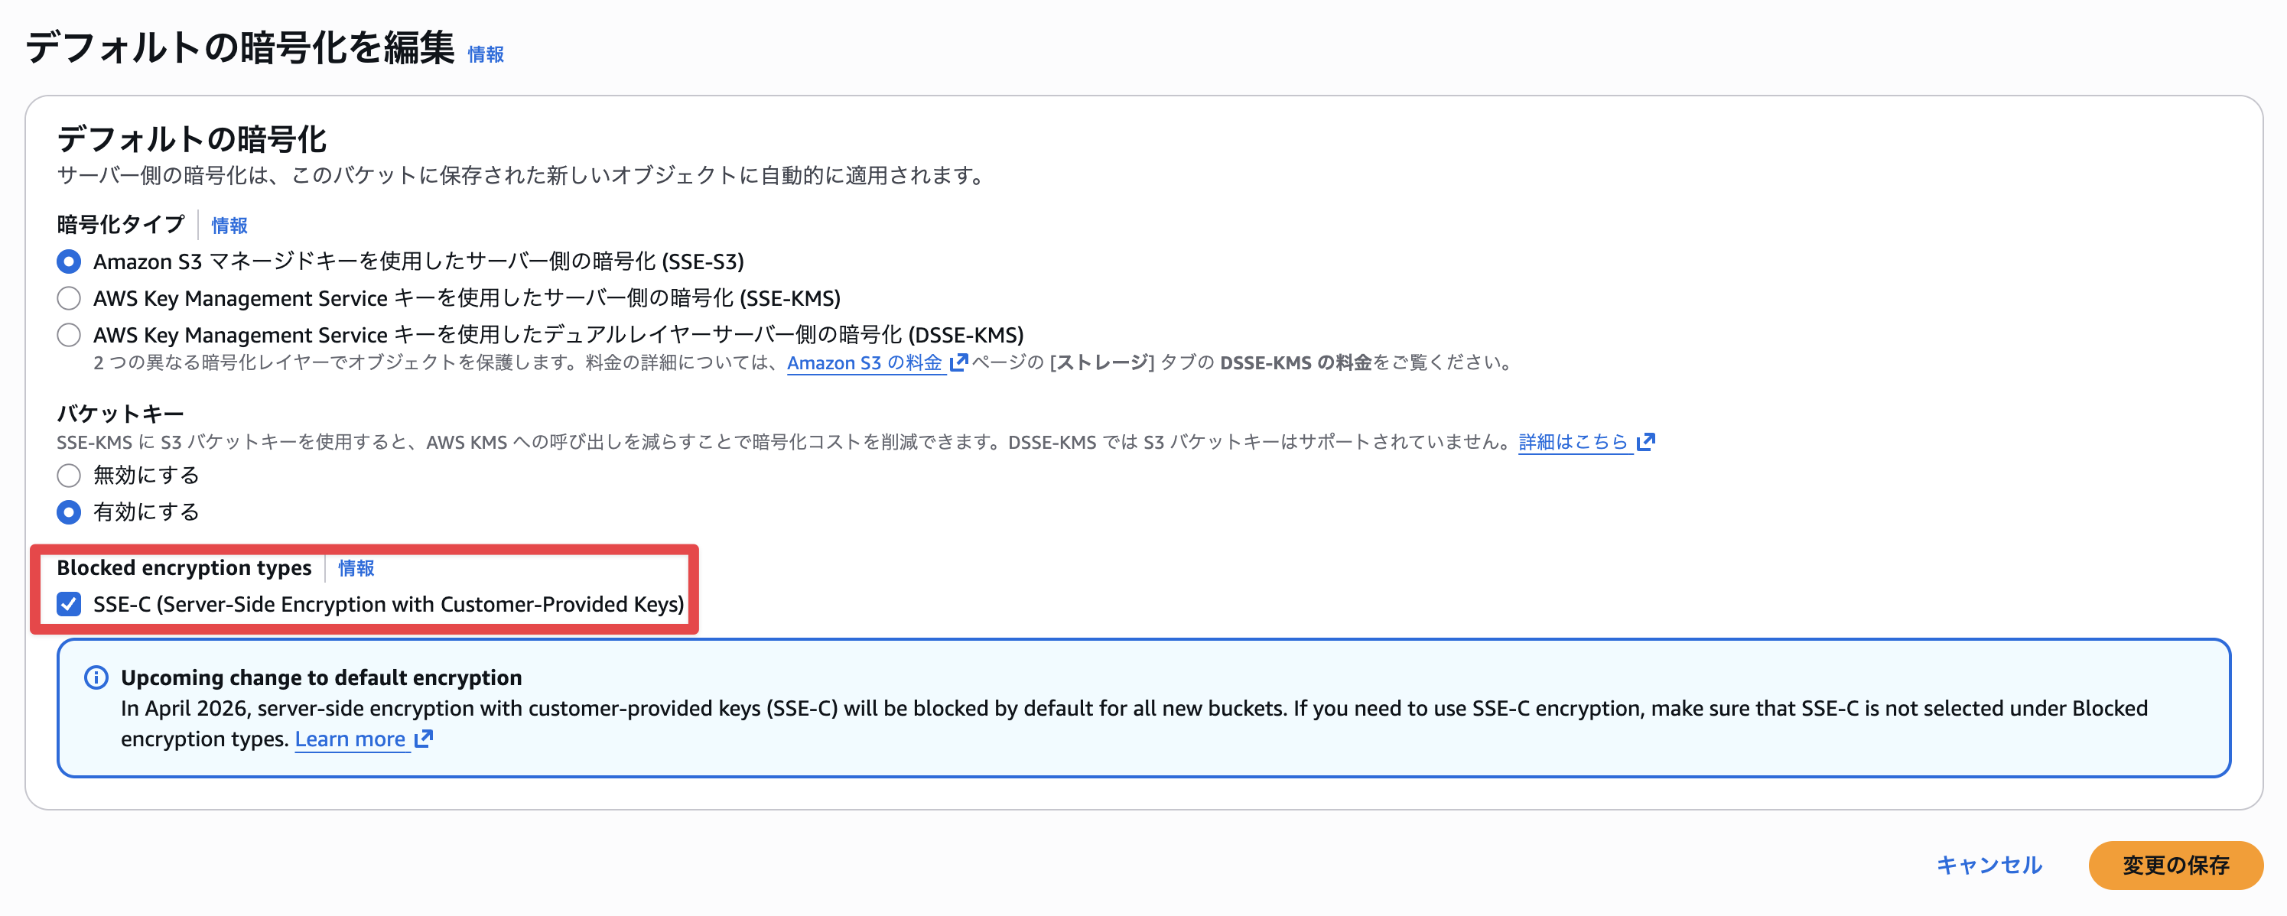2287x916 pixels.
Task: Click the external link icon next to Learn more
Action: point(425,739)
